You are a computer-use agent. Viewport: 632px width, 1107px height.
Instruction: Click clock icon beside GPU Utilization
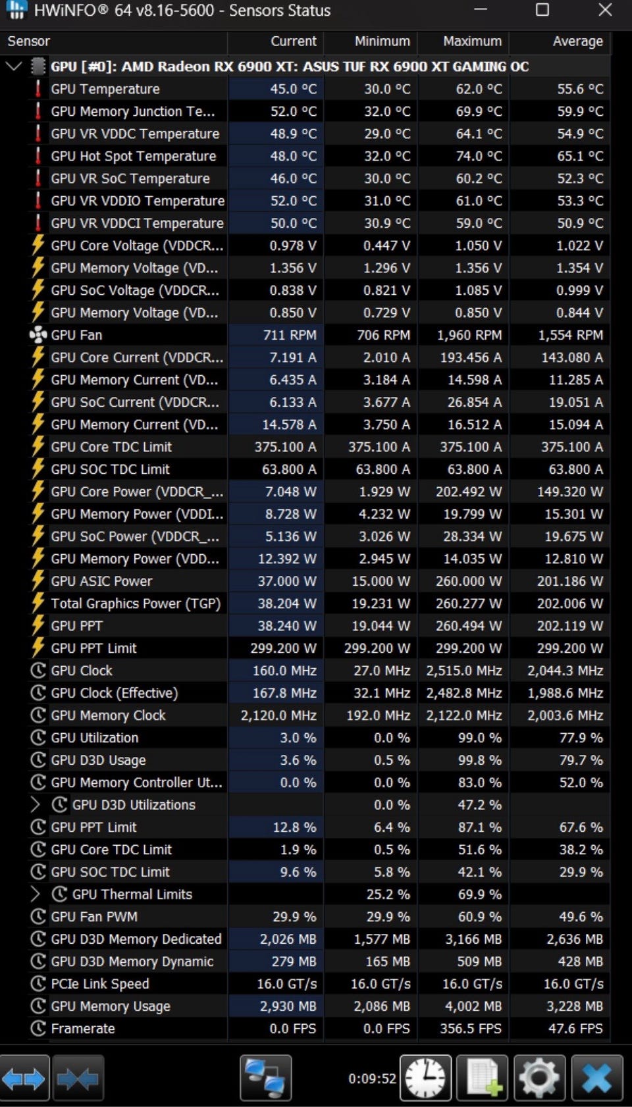38,738
